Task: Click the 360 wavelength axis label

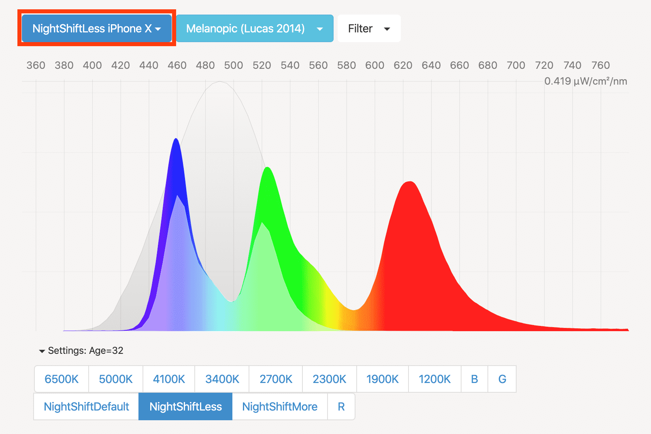Action: [36, 65]
